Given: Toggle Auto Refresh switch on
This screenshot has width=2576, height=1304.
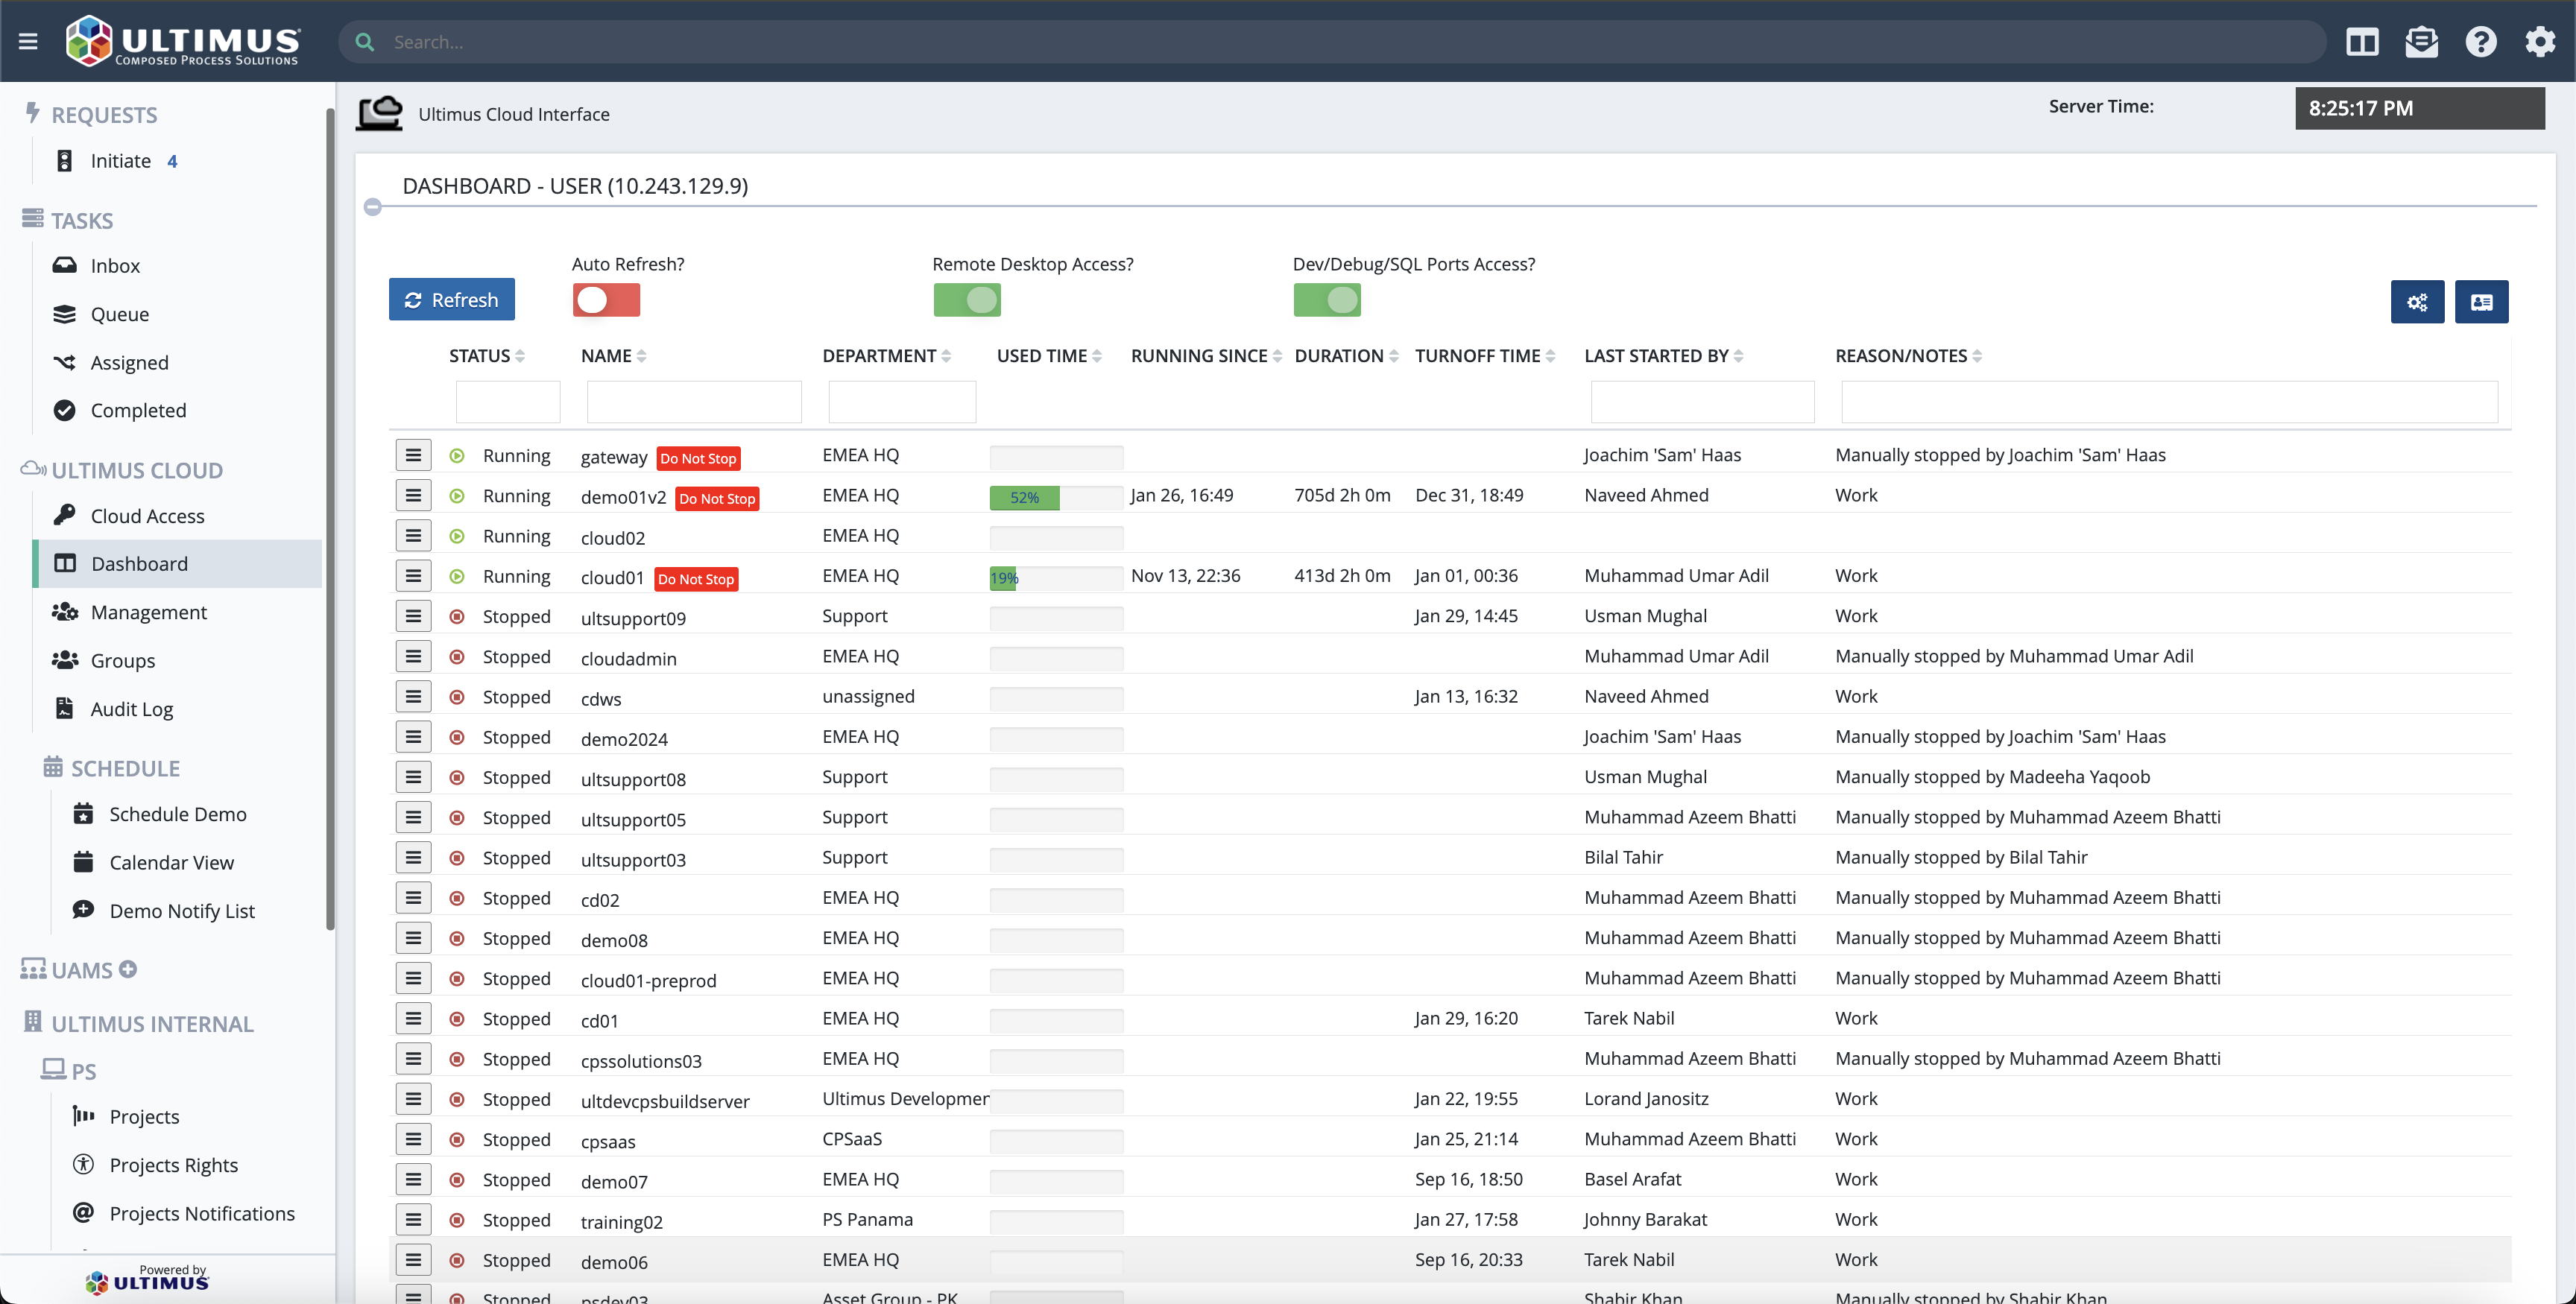Looking at the screenshot, I should [606, 300].
